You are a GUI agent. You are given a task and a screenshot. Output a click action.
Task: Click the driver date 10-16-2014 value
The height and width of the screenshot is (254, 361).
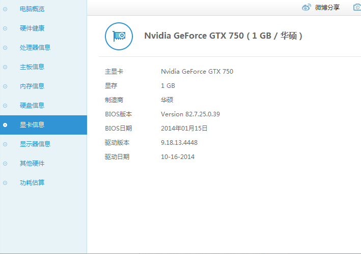(x=178, y=157)
